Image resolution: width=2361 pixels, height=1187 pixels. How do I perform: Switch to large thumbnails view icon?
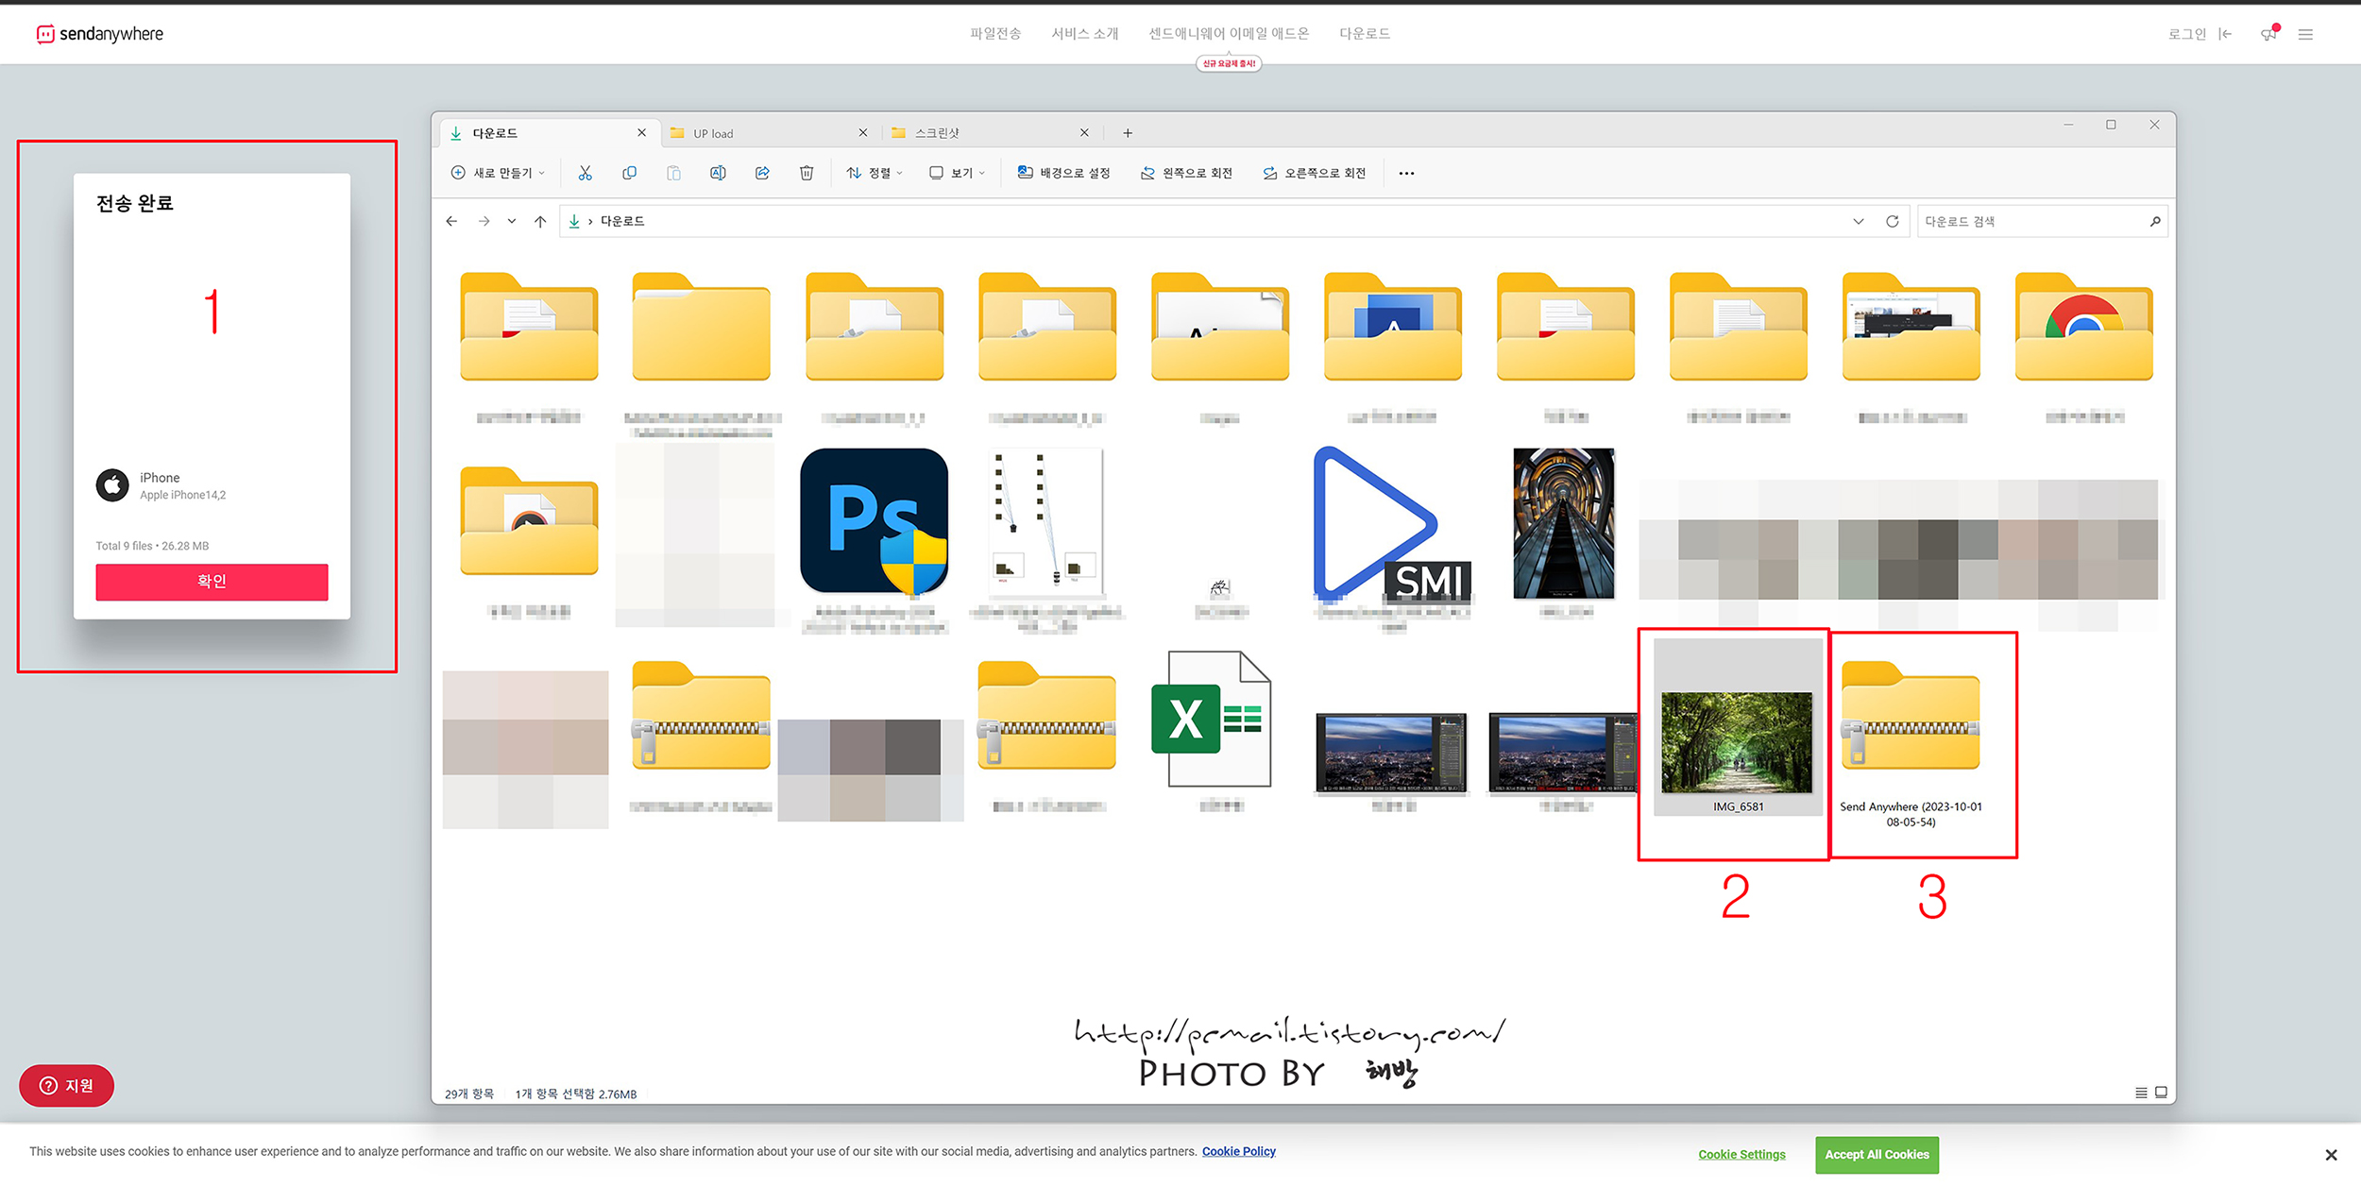tap(2161, 1093)
